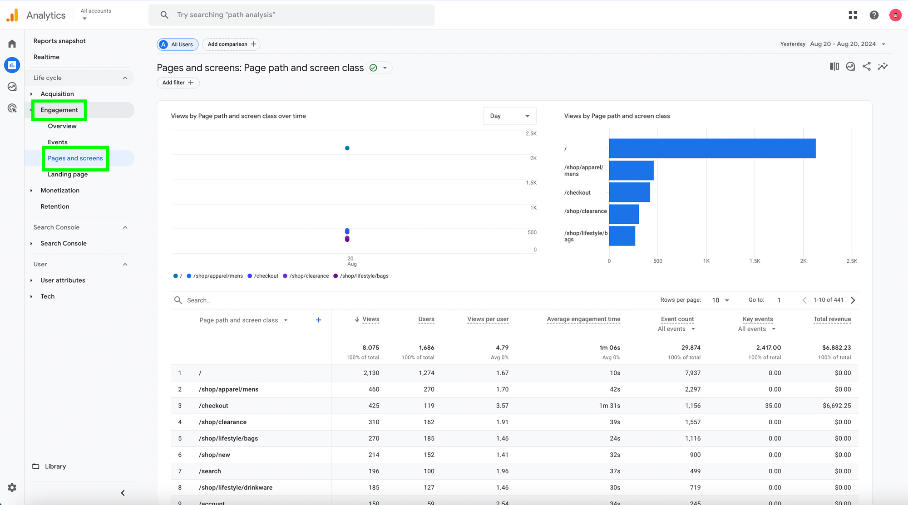Sort table by Total revenue

(x=832, y=319)
